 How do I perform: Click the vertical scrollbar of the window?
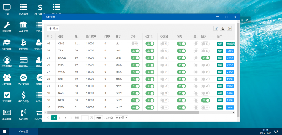(x=238, y=70)
